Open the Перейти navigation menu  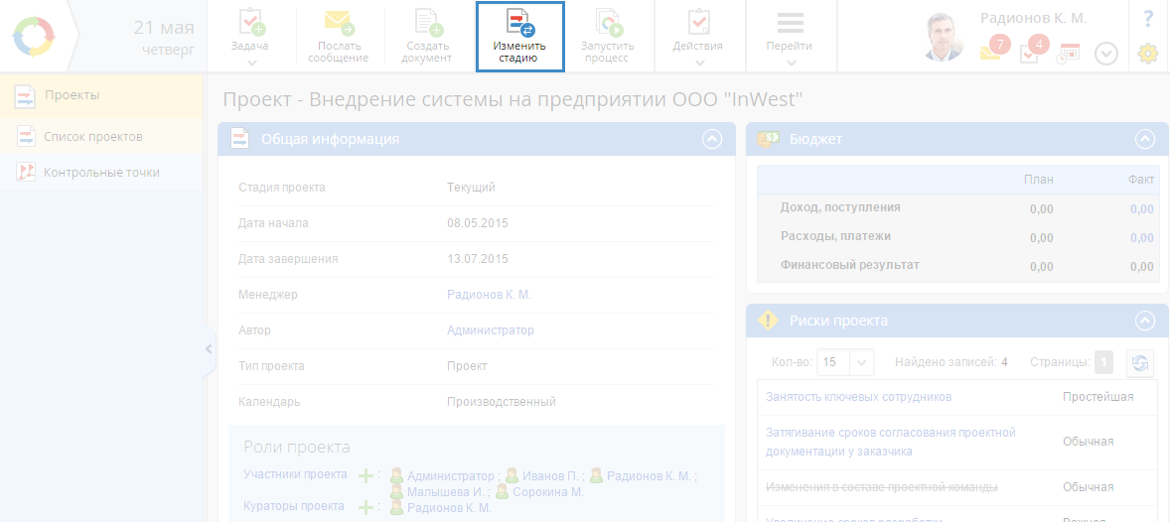point(790,38)
